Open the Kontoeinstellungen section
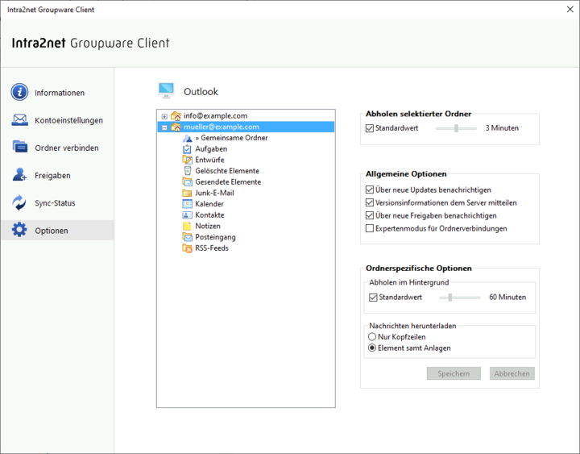This screenshot has width=580, height=454. [x=57, y=120]
